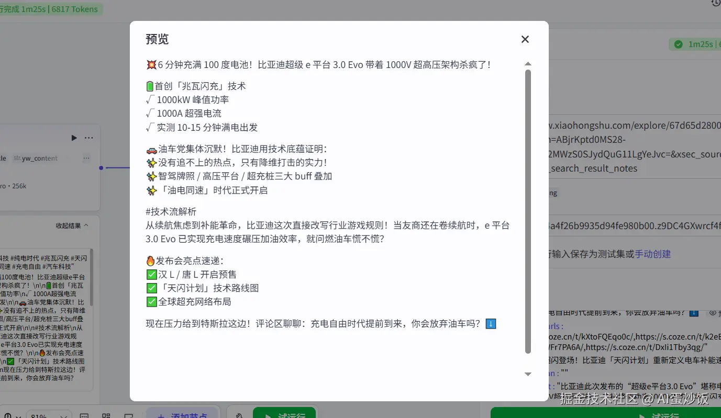Select the #技术流解析 hashtag heading

coord(171,211)
